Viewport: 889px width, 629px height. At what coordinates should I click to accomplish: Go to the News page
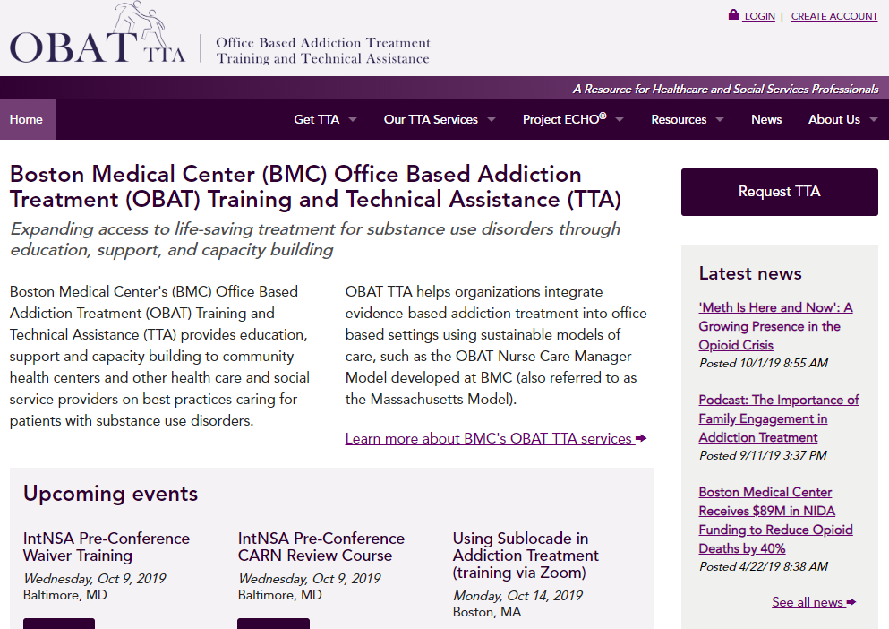click(x=766, y=120)
